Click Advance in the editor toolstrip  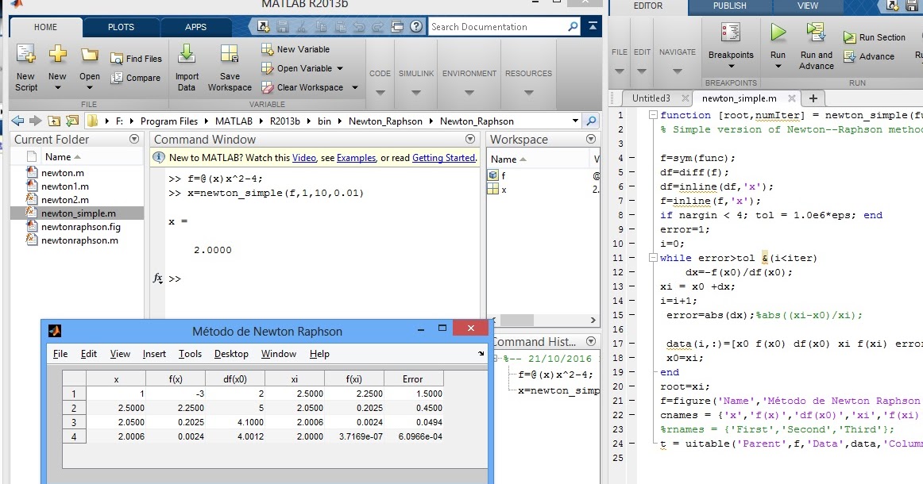click(x=869, y=56)
